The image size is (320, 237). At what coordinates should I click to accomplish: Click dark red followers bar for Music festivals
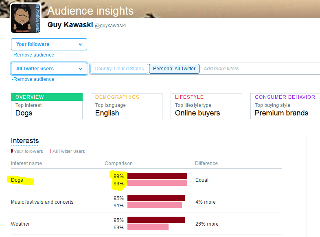[156, 198]
